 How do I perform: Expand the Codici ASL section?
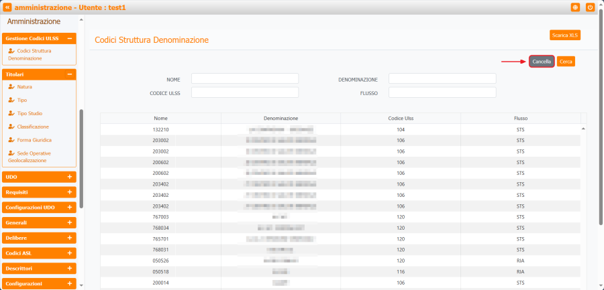(69, 253)
